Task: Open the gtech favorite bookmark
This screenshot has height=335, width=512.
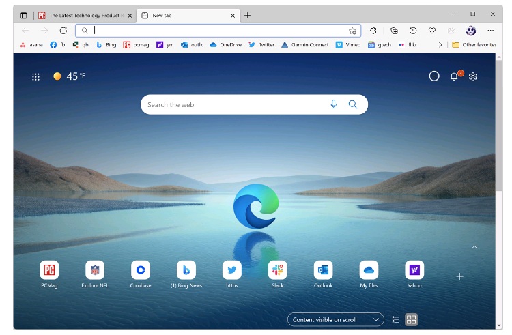Action: tap(379, 45)
